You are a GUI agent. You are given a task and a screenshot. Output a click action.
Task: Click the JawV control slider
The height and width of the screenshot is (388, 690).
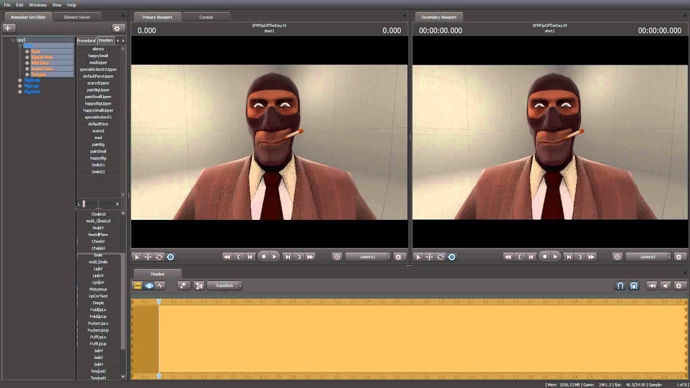98,351
